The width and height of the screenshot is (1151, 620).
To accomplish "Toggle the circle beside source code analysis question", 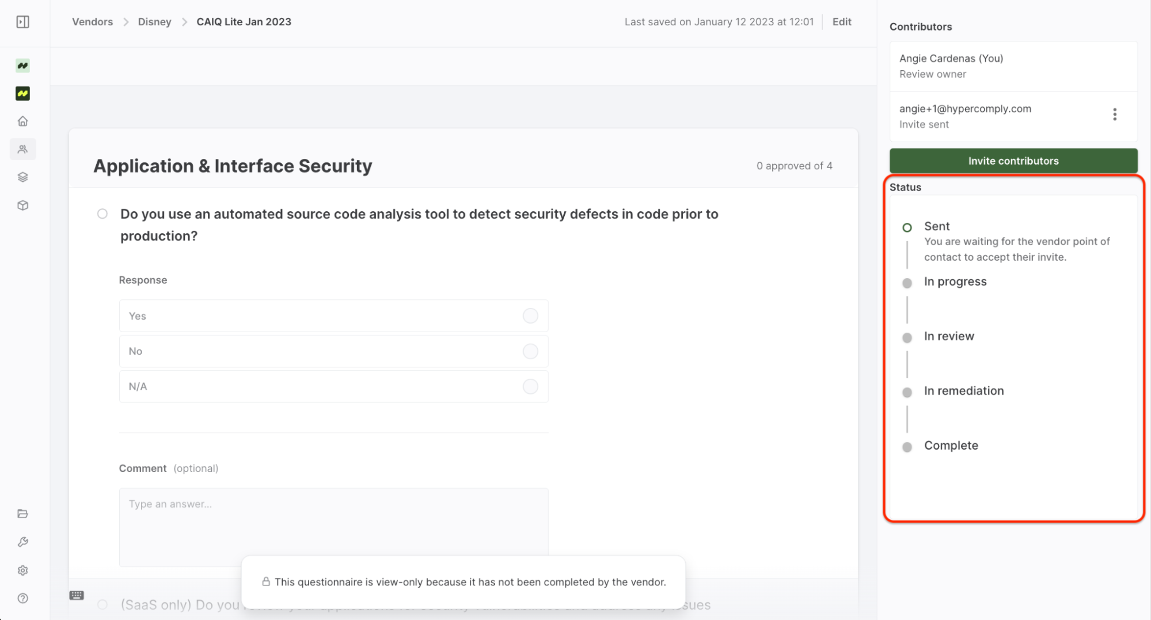I will (x=102, y=214).
